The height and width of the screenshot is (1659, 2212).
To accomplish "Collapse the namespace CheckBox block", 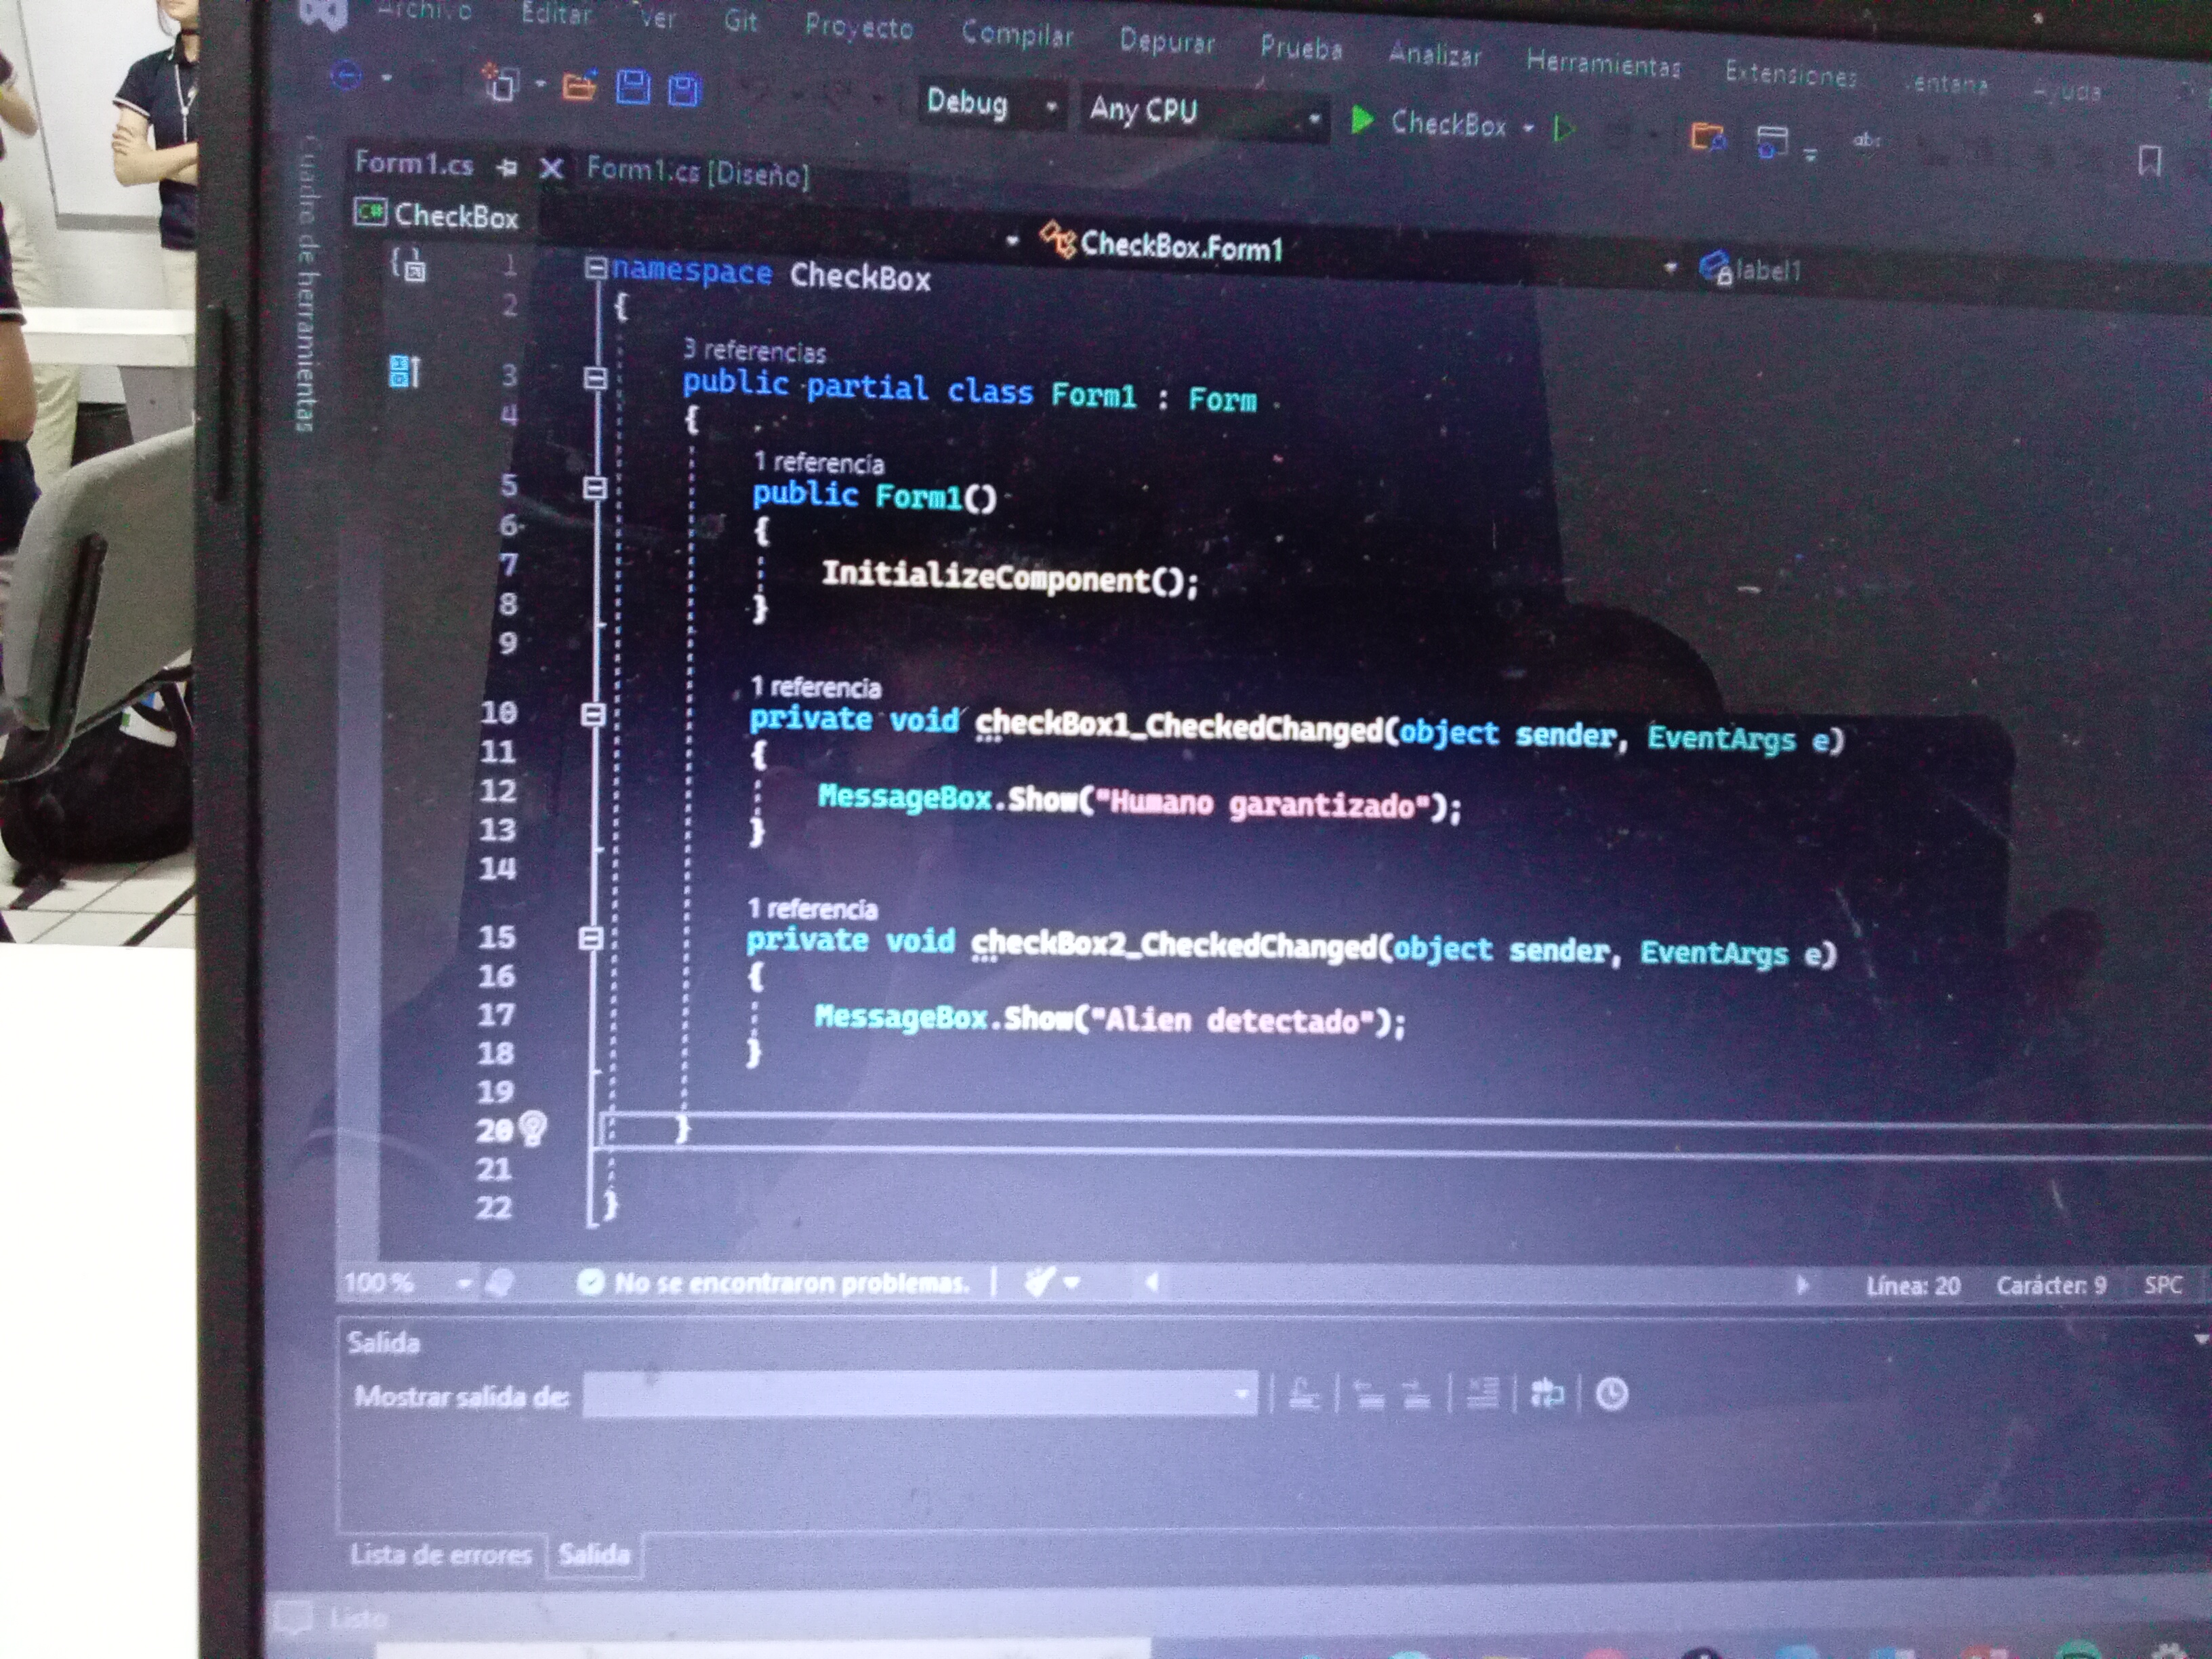I will point(595,267).
